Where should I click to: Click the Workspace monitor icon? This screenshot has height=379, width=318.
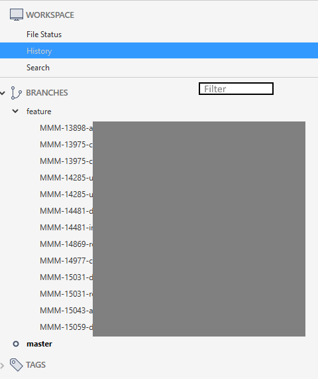17,15
